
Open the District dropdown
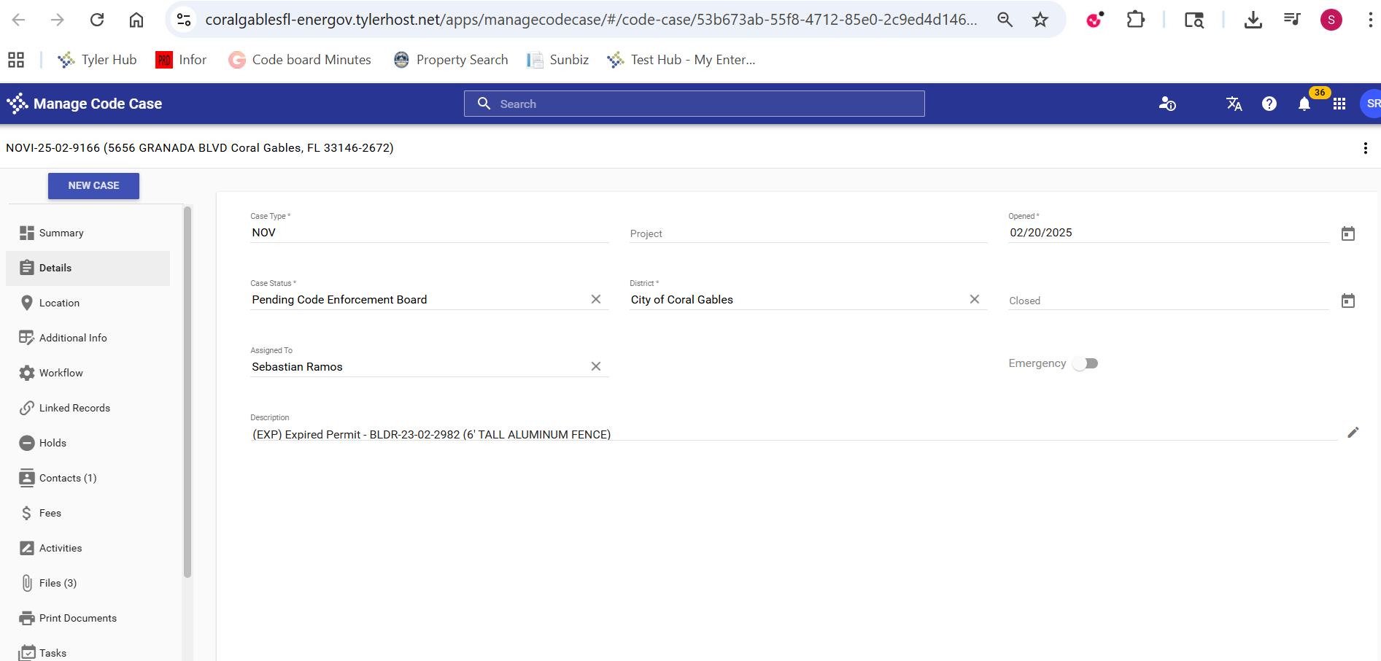pos(795,300)
